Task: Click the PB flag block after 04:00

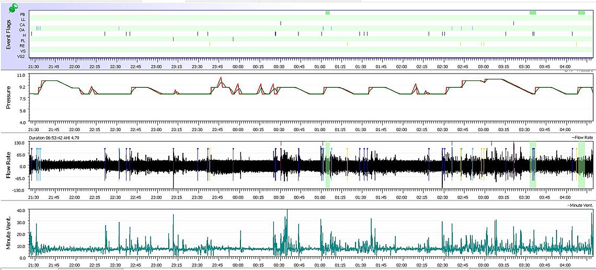Action: point(581,13)
